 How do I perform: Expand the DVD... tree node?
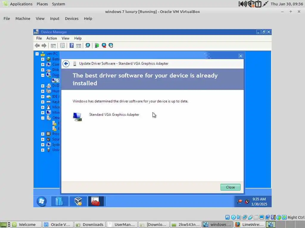[43, 86]
